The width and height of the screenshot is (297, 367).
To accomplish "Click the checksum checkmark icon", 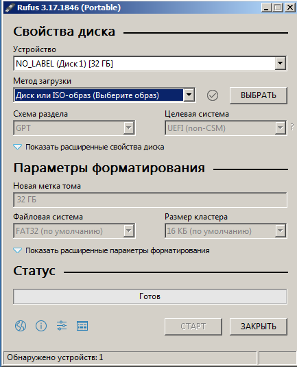I will [x=213, y=95].
